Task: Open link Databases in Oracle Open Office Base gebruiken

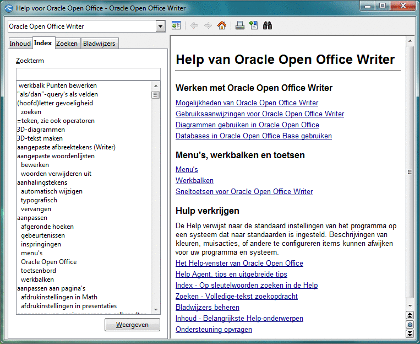Action: [254, 136]
